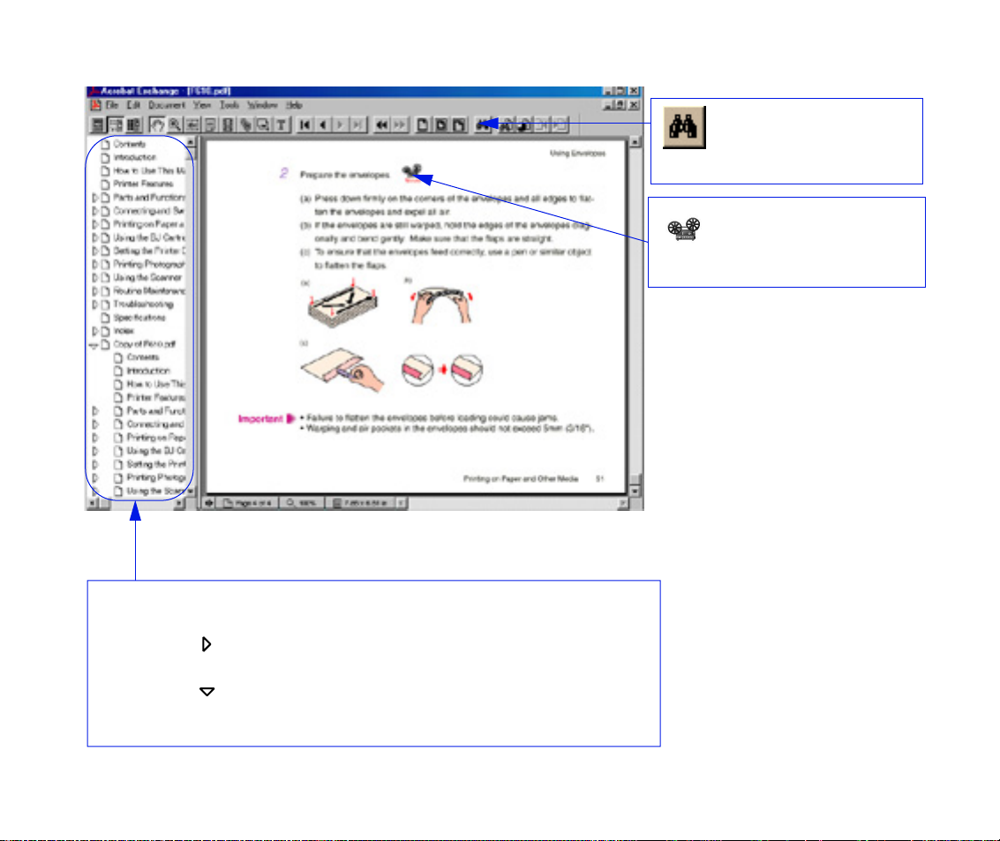Image resolution: width=1000 pixels, height=841 pixels.
Task: Go to First Page using toolbar arrow
Action: point(305,125)
